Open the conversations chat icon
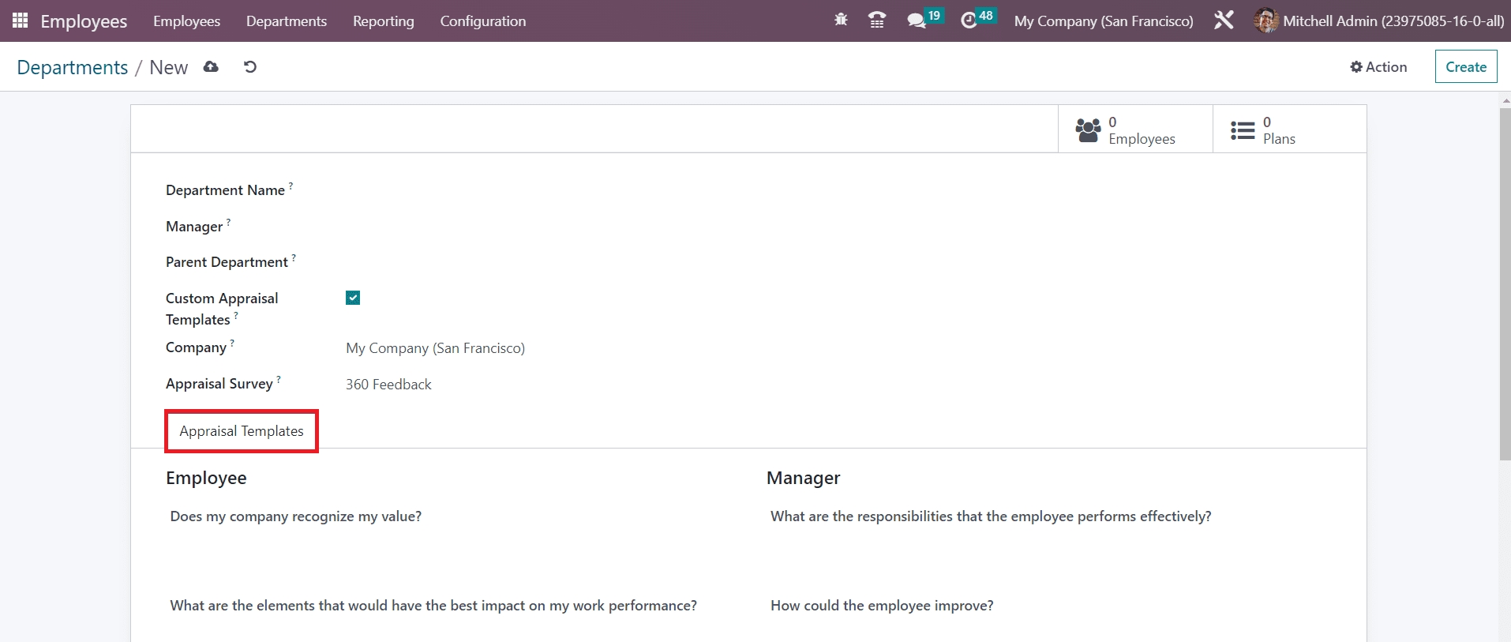This screenshot has height=642, width=1511. 916,21
